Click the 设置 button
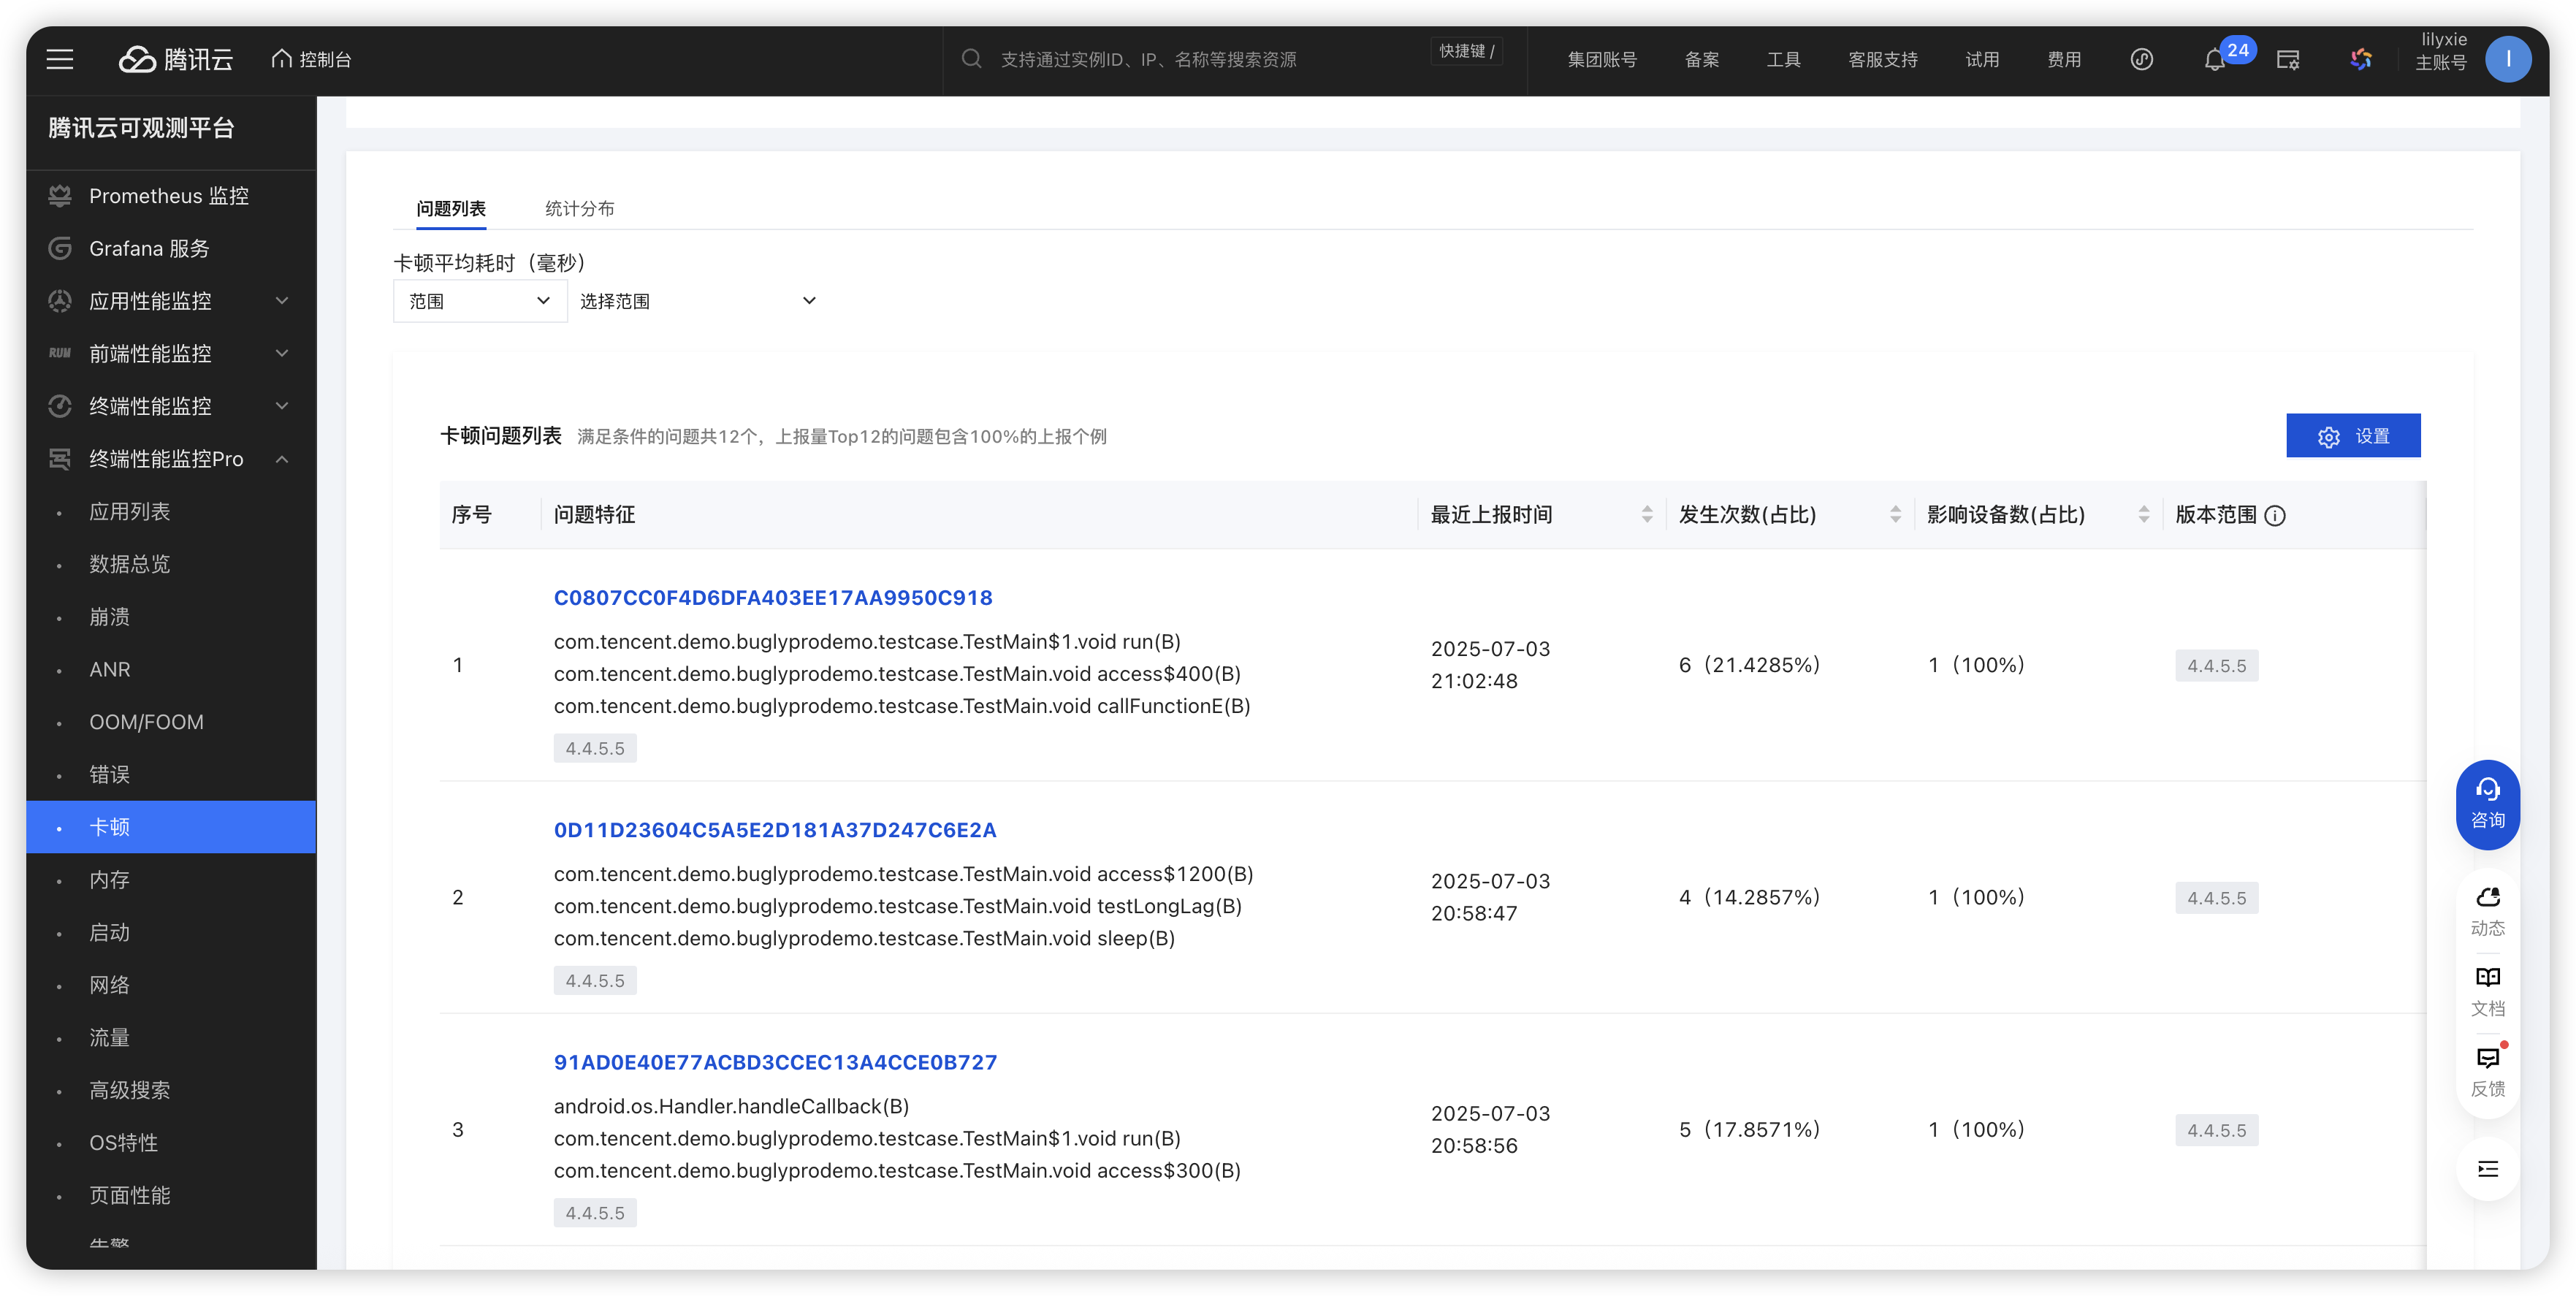Screen dimensions: 2576x1296 tap(2353, 436)
